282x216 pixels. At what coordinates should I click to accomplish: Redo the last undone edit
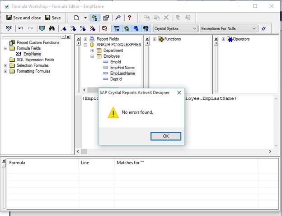point(30,28)
